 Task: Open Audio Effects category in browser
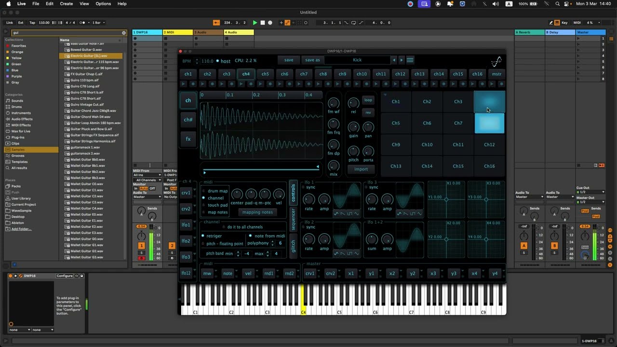pos(22,119)
